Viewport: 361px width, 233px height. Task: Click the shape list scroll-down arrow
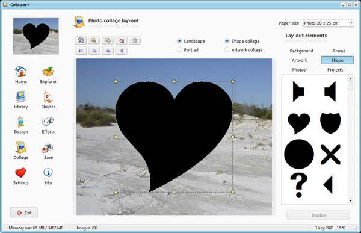[x=350, y=200]
